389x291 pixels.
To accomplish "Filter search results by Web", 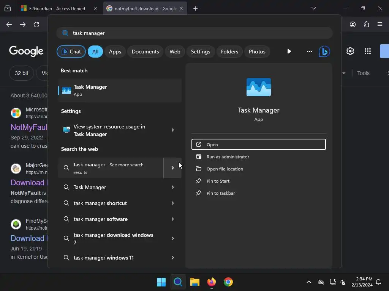I will click(x=175, y=52).
